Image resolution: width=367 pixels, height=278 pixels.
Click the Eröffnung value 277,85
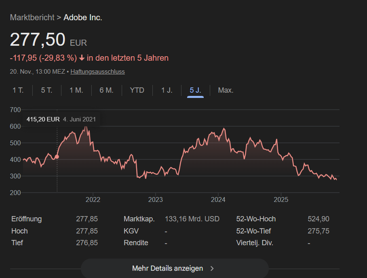(87, 219)
